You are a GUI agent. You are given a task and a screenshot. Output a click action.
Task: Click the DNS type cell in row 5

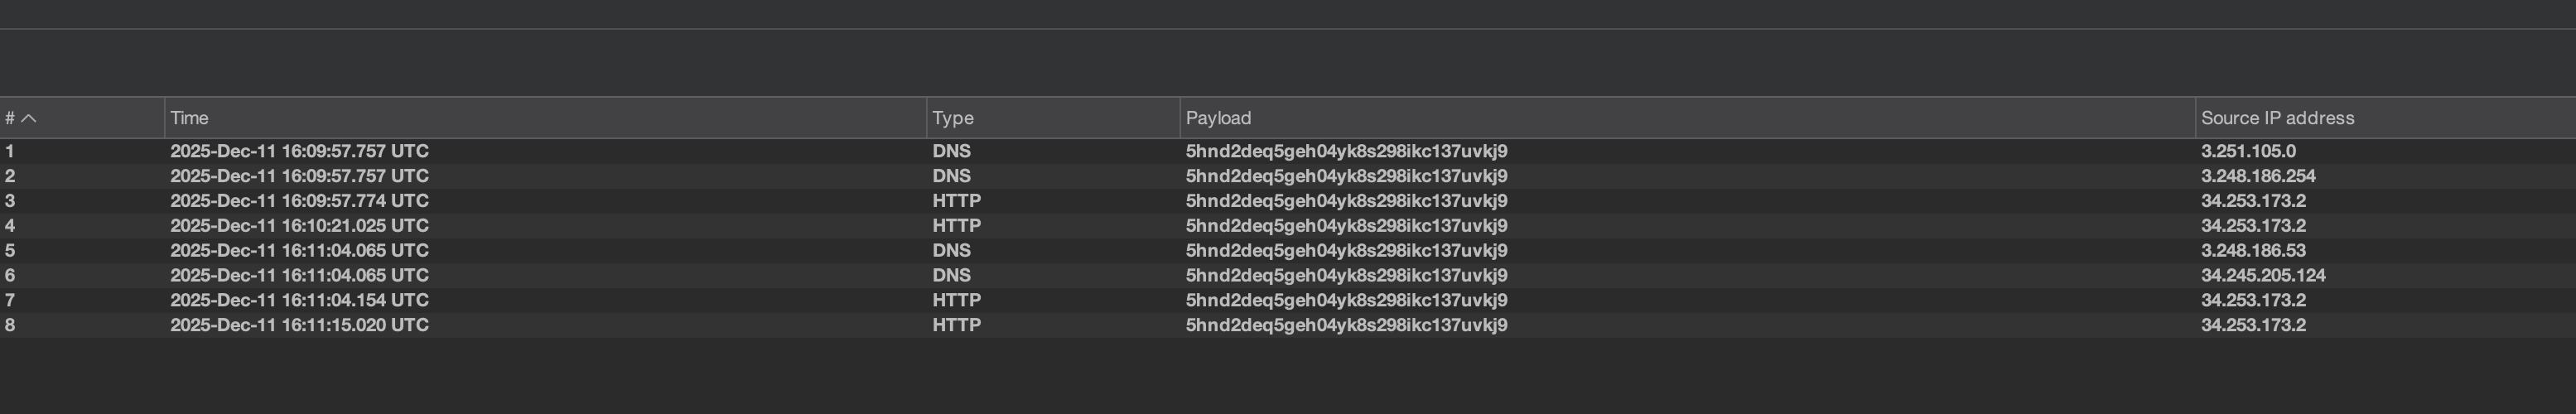pyautogui.click(x=951, y=251)
